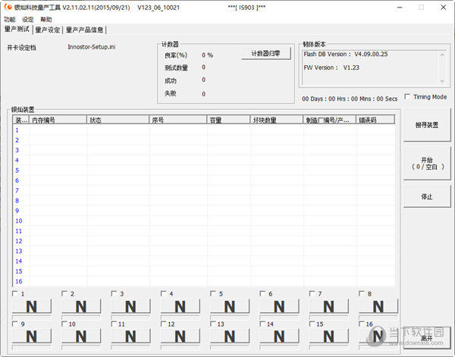Click the Innostor-Setup.ini file name

pyautogui.click(x=92, y=47)
